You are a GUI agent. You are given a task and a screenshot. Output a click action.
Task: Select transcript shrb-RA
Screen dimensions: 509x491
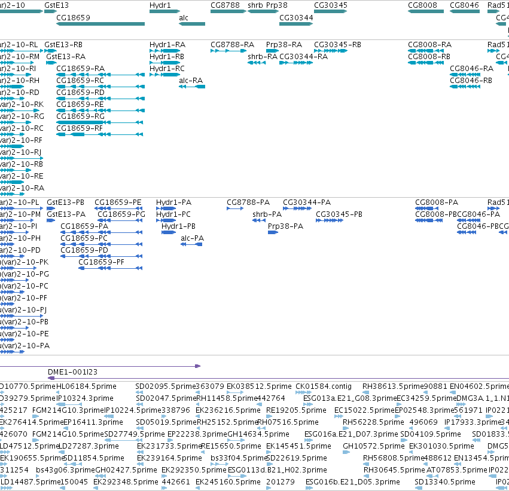tap(263, 57)
